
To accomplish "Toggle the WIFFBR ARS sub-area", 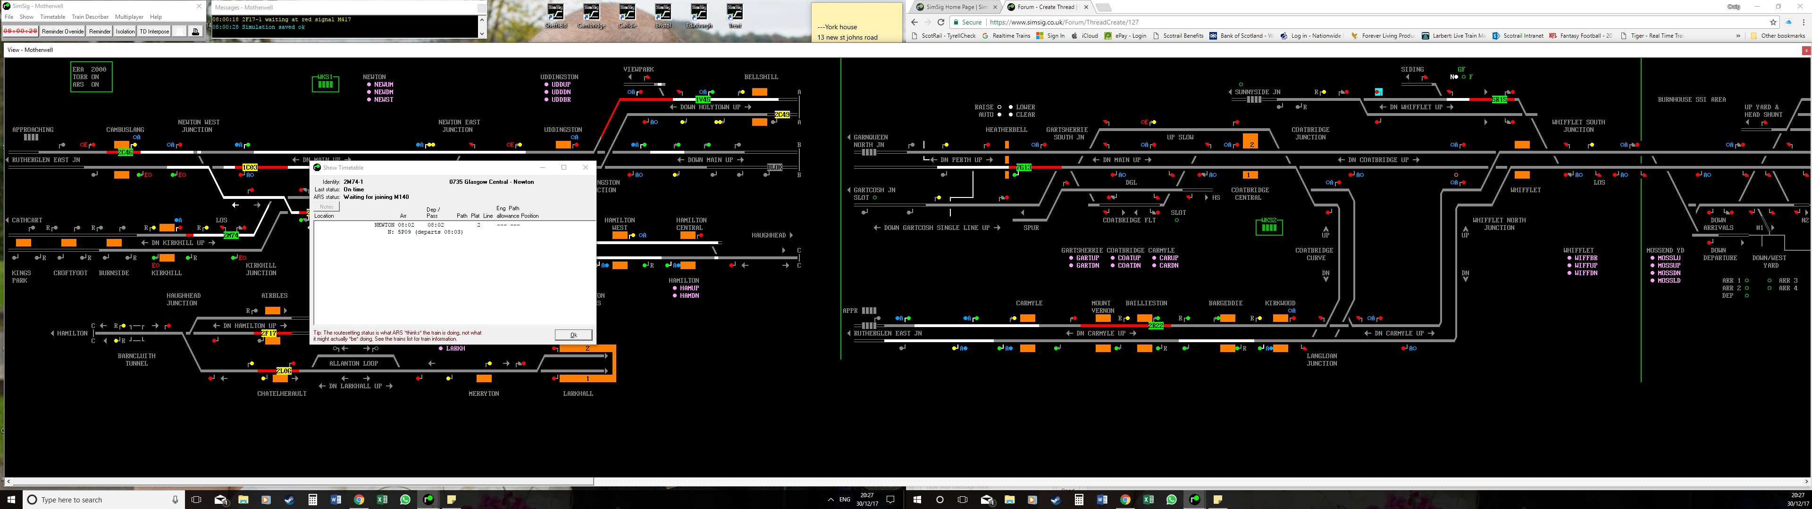I will (1582, 258).
